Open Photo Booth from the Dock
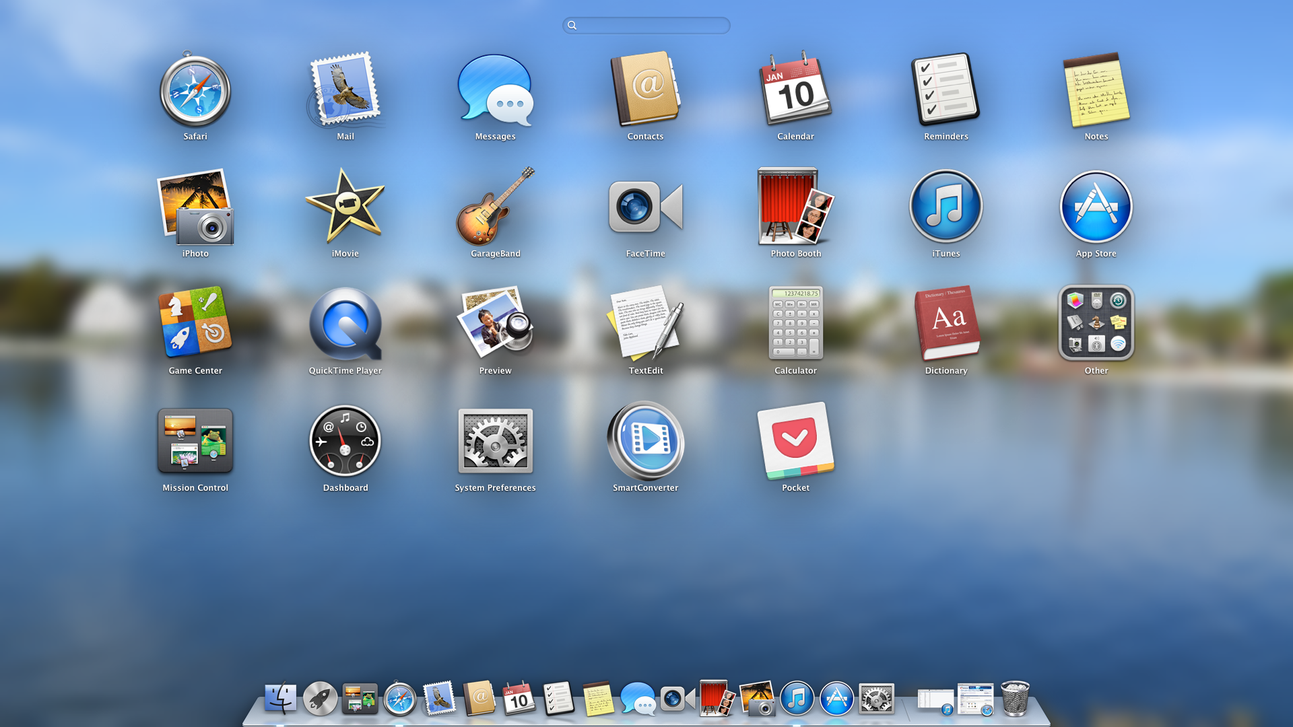 pos(717,698)
